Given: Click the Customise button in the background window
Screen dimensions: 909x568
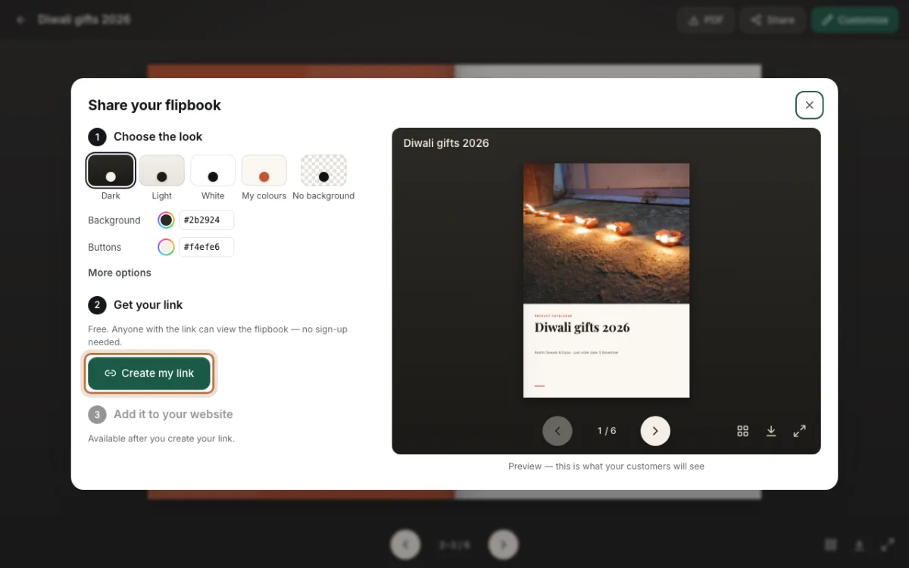Looking at the screenshot, I should point(855,20).
